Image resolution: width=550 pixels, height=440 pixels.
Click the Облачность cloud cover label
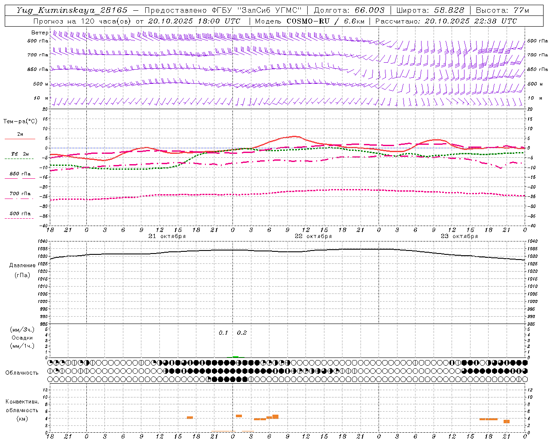22,373
